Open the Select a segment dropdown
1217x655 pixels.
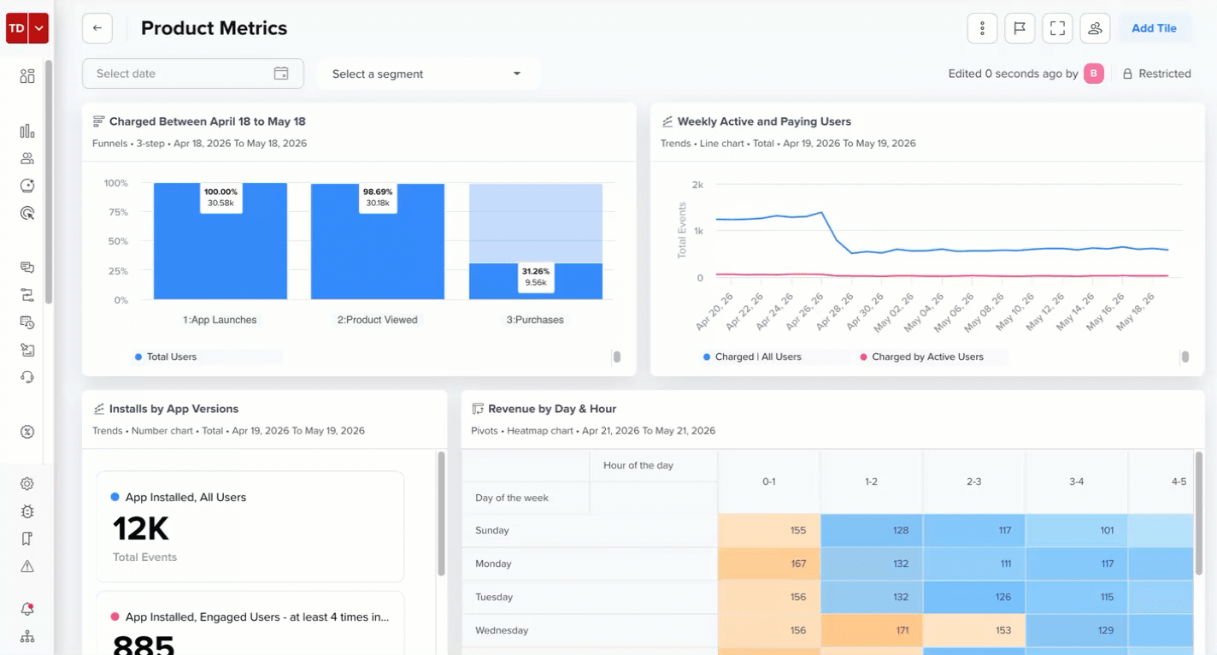[x=428, y=74]
